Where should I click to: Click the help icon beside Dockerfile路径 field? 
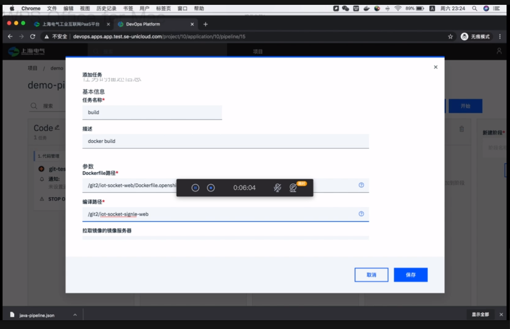point(361,185)
